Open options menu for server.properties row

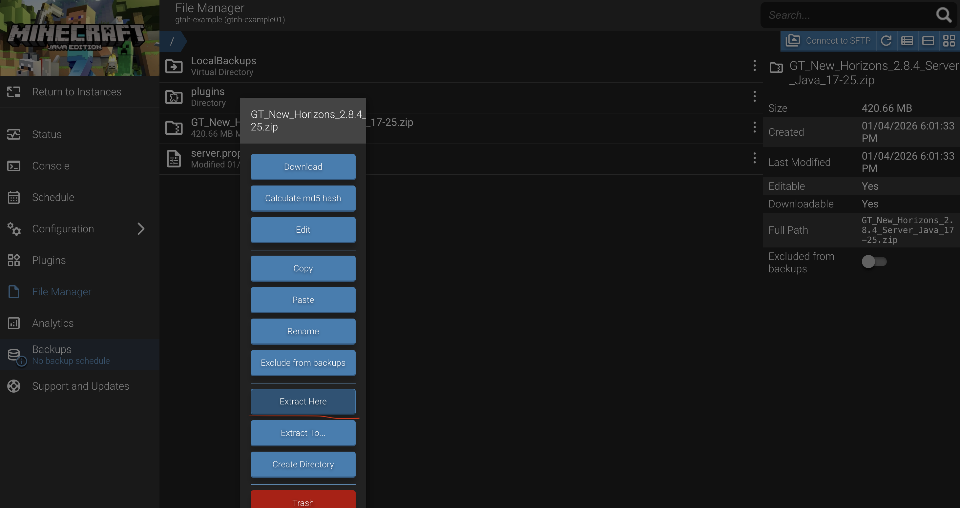[755, 158]
